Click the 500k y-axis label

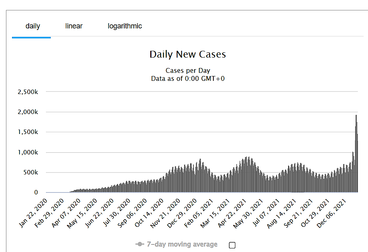coord(30,172)
